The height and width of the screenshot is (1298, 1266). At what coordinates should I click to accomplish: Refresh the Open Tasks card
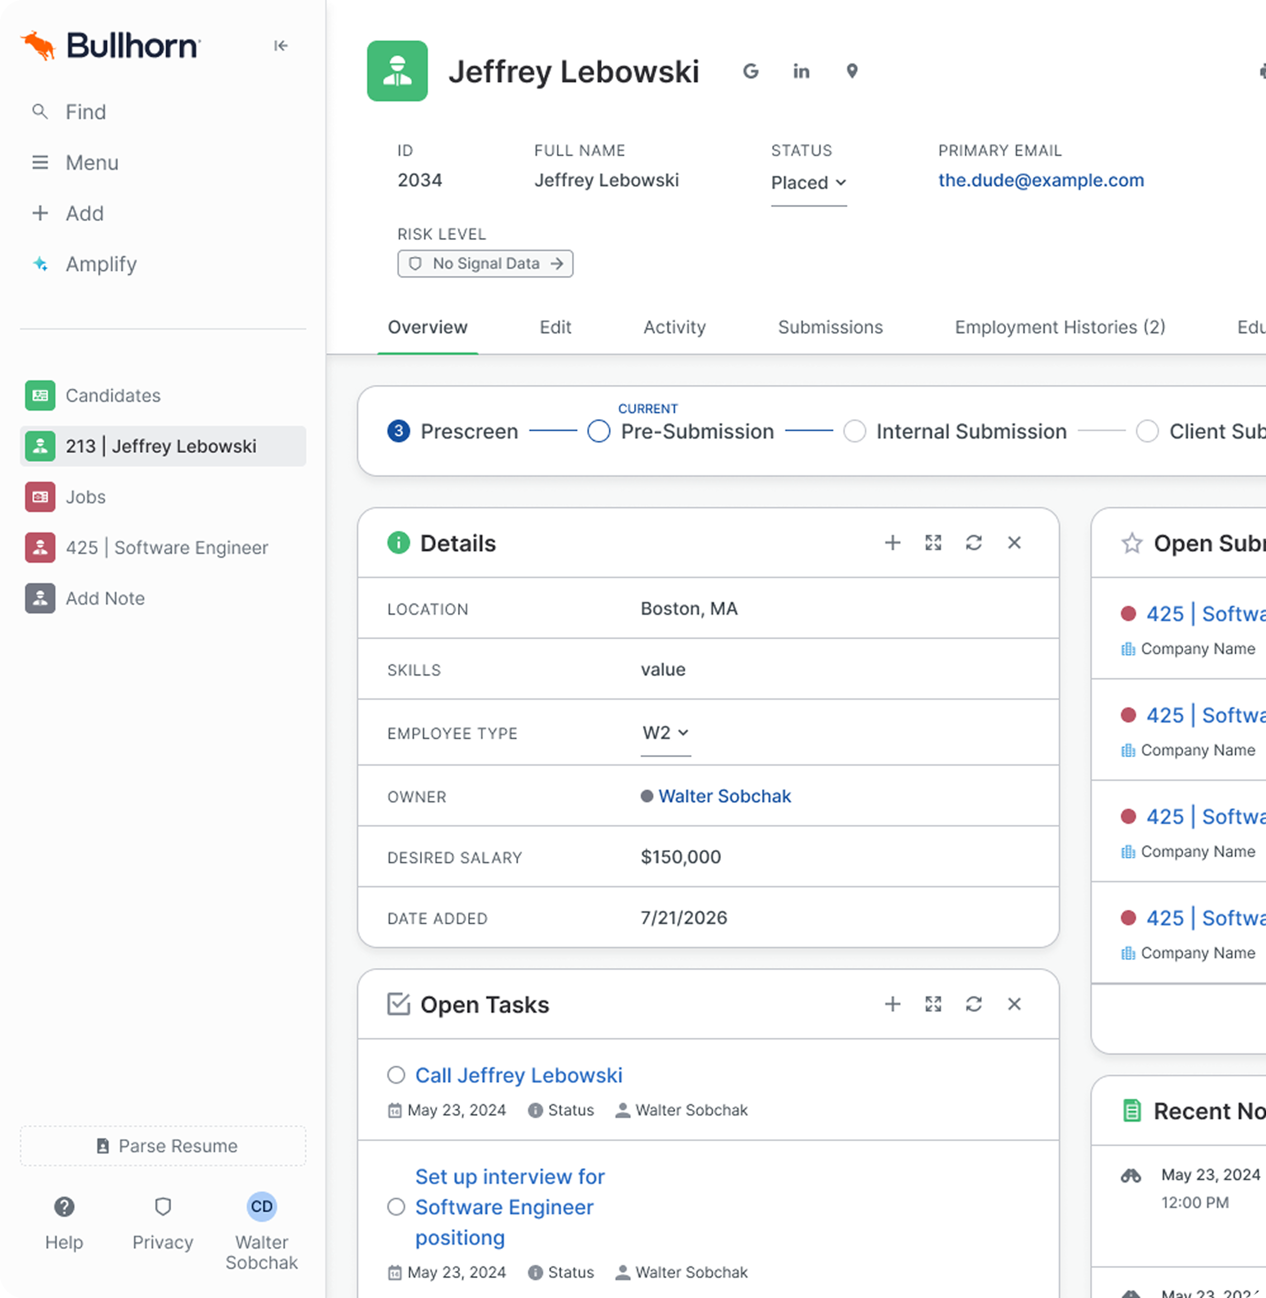point(973,1004)
